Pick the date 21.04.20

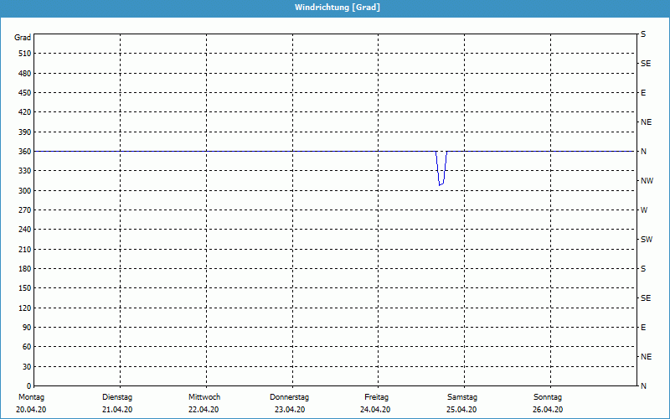tap(117, 410)
